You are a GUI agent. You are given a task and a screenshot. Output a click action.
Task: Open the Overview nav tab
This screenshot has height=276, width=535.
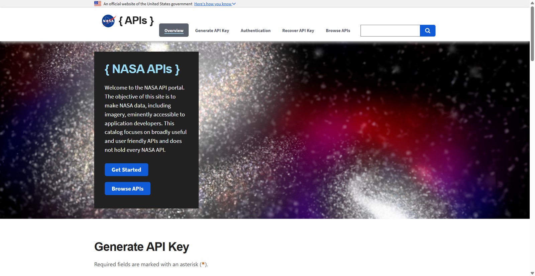pyautogui.click(x=174, y=30)
